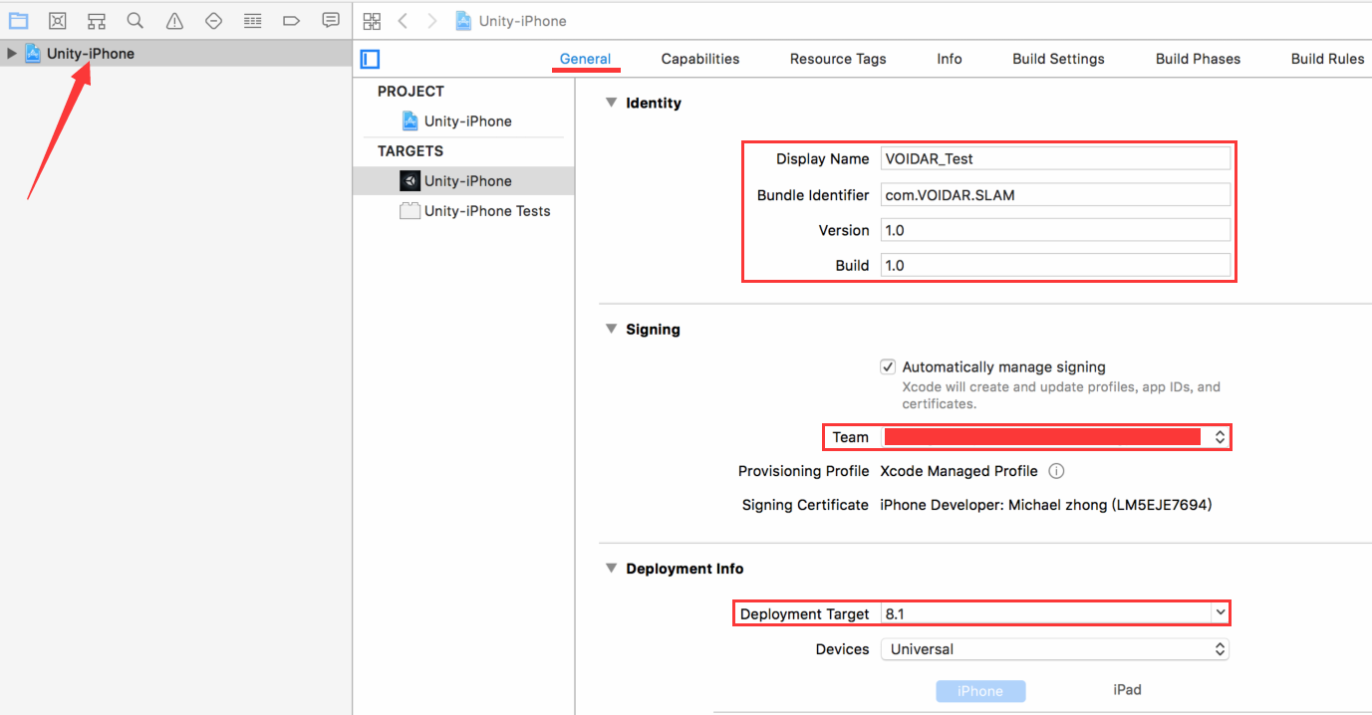Click the Version field
This screenshot has height=715, width=1372.
1056,230
